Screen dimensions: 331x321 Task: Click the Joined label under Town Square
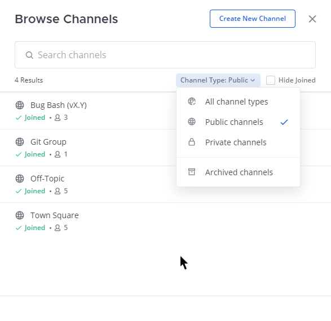34,228
